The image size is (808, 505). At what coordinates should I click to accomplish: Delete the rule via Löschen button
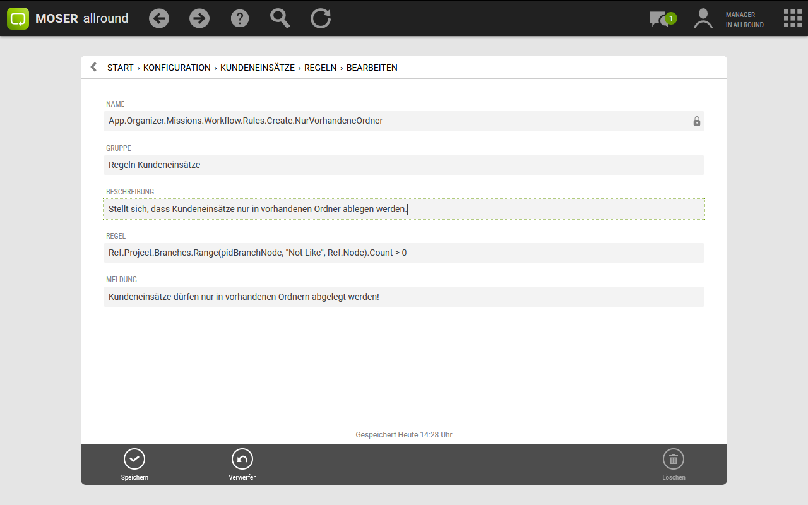[674, 465]
